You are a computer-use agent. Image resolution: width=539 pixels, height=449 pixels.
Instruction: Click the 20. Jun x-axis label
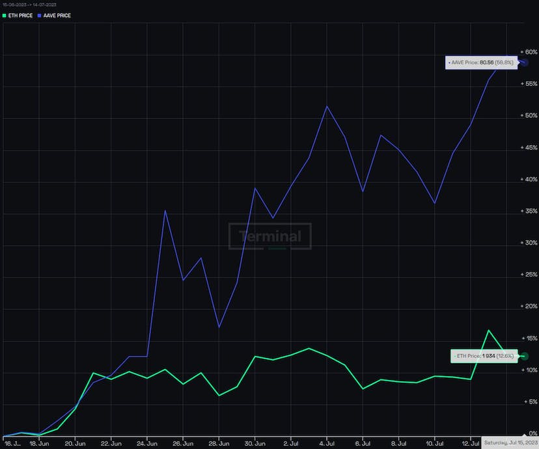76,442
